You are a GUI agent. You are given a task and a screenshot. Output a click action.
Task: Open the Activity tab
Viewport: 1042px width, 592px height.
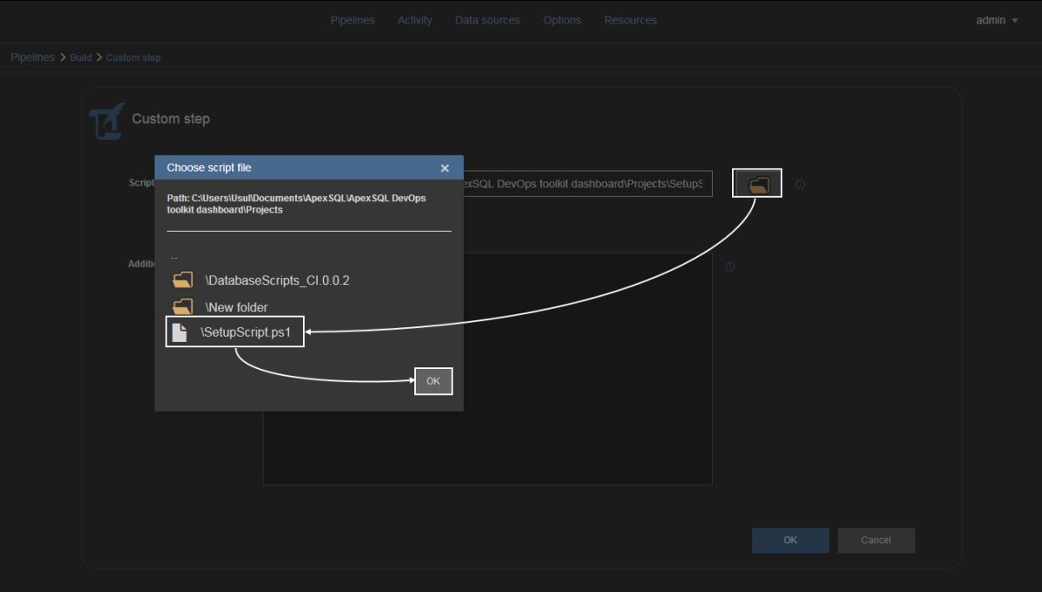(x=414, y=20)
